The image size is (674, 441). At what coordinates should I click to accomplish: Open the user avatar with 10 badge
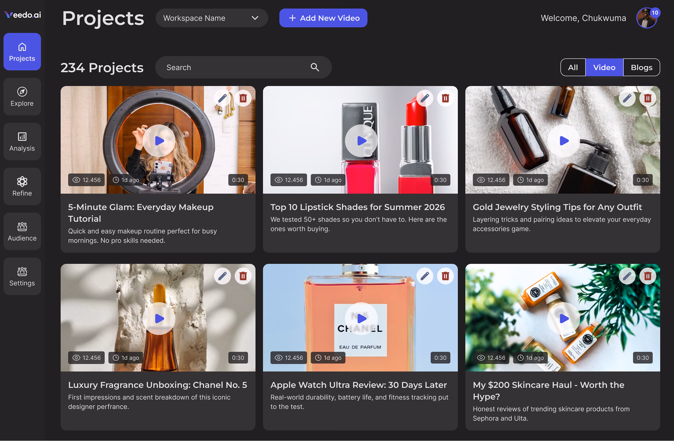647,18
